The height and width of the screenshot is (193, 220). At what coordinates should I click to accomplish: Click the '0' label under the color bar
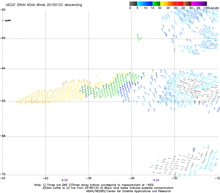click(130, 8)
